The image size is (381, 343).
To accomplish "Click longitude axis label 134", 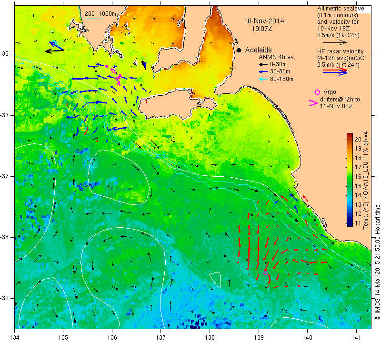I will click(15, 338).
